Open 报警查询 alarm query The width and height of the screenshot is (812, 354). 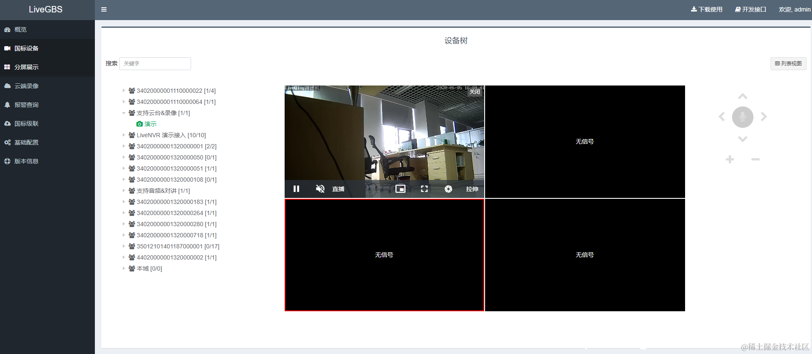coord(47,105)
